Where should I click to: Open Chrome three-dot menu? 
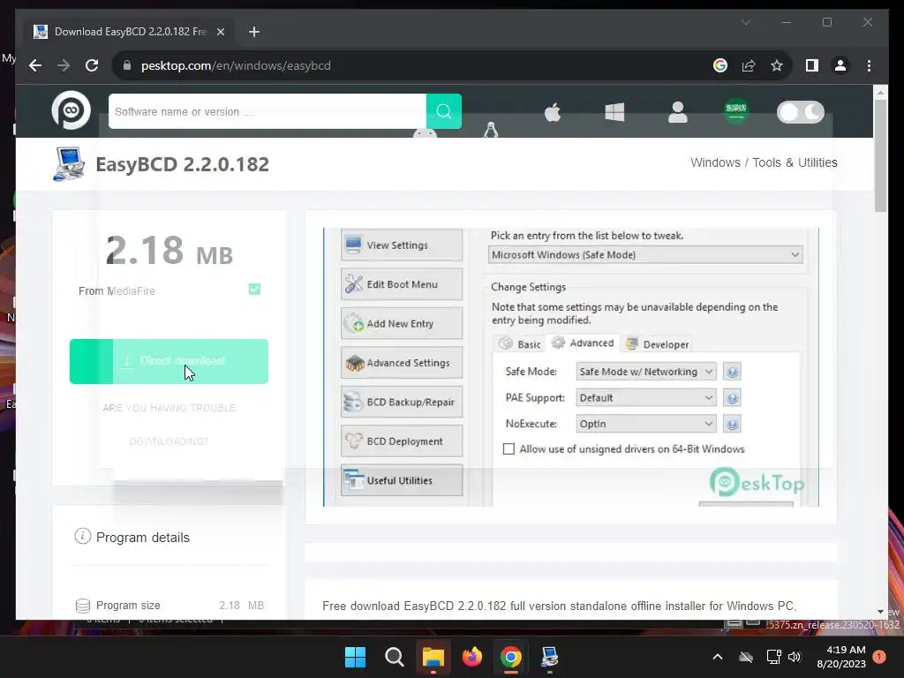869,65
